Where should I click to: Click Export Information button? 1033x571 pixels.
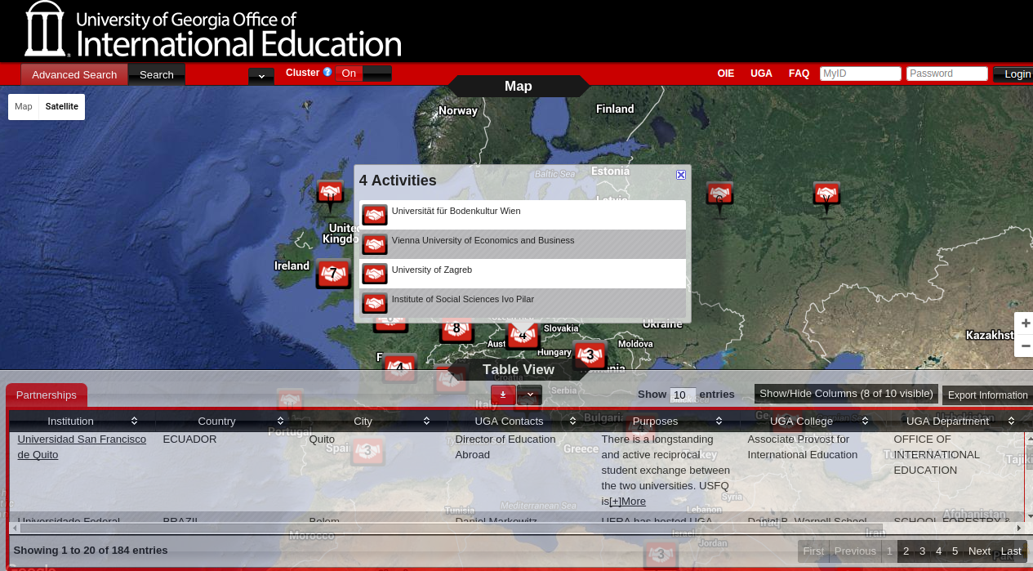(987, 395)
